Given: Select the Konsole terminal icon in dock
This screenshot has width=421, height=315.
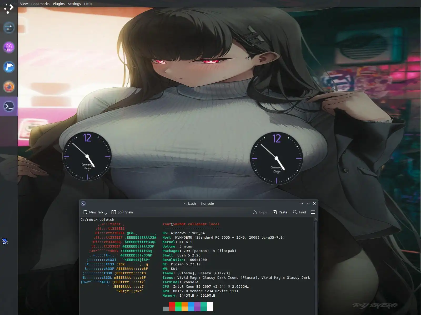Looking at the screenshot, I should click(x=9, y=106).
